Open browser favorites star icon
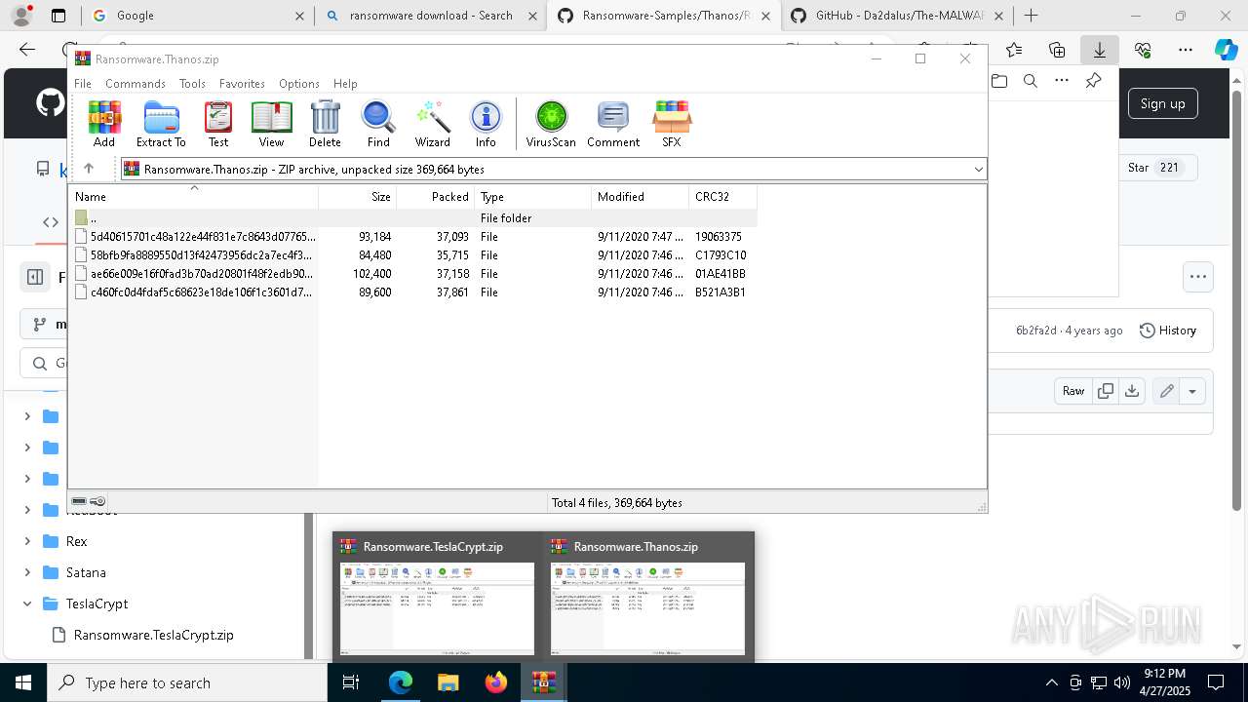 click(x=1014, y=50)
